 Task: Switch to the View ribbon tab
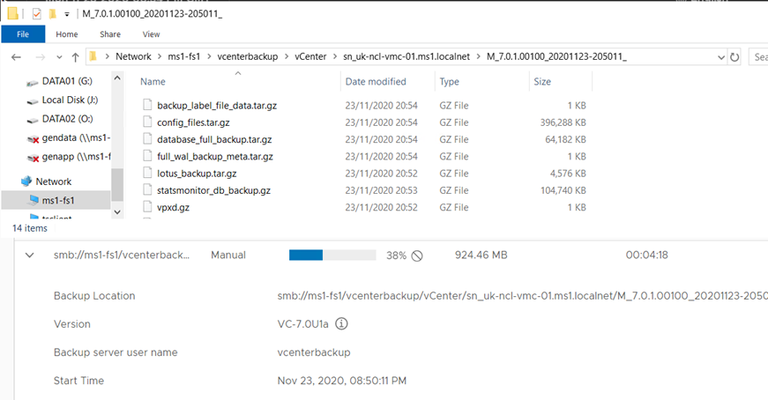pos(151,34)
